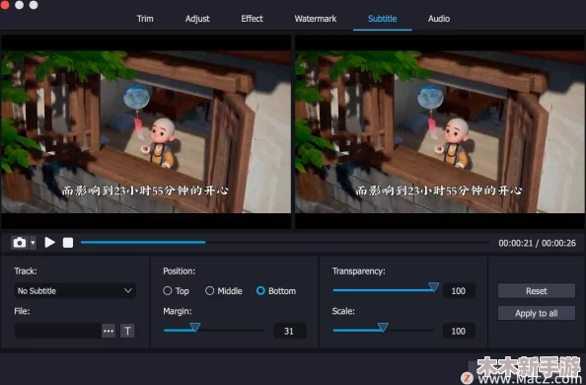
Task: Open the Trim tab
Action: [145, 19]
